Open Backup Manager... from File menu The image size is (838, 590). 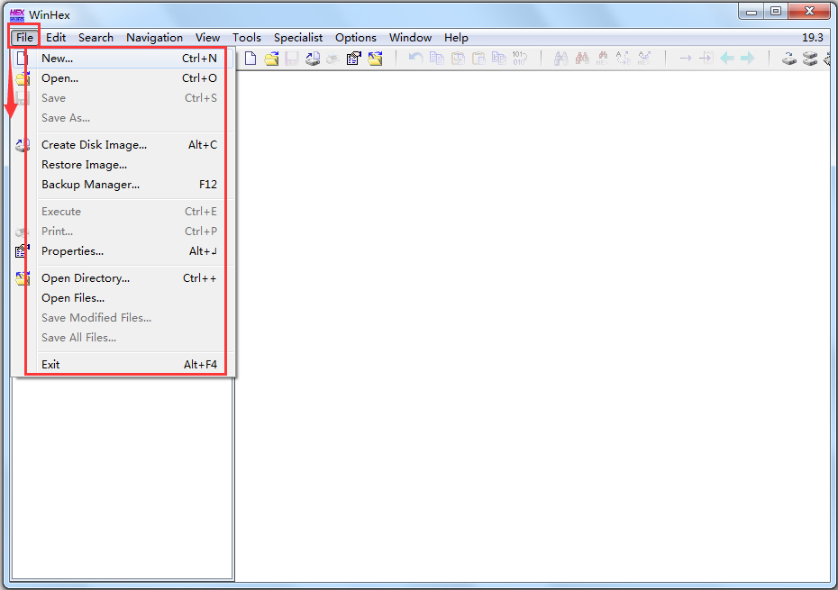(x=123, y=185)
